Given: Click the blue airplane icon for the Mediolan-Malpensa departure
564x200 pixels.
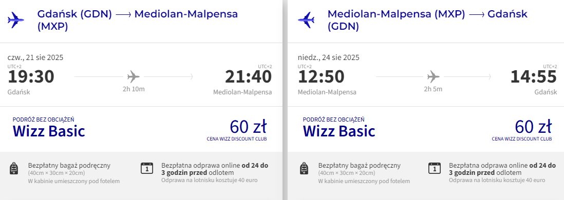Looking at the screenshot, I should [x=306, y=20].
